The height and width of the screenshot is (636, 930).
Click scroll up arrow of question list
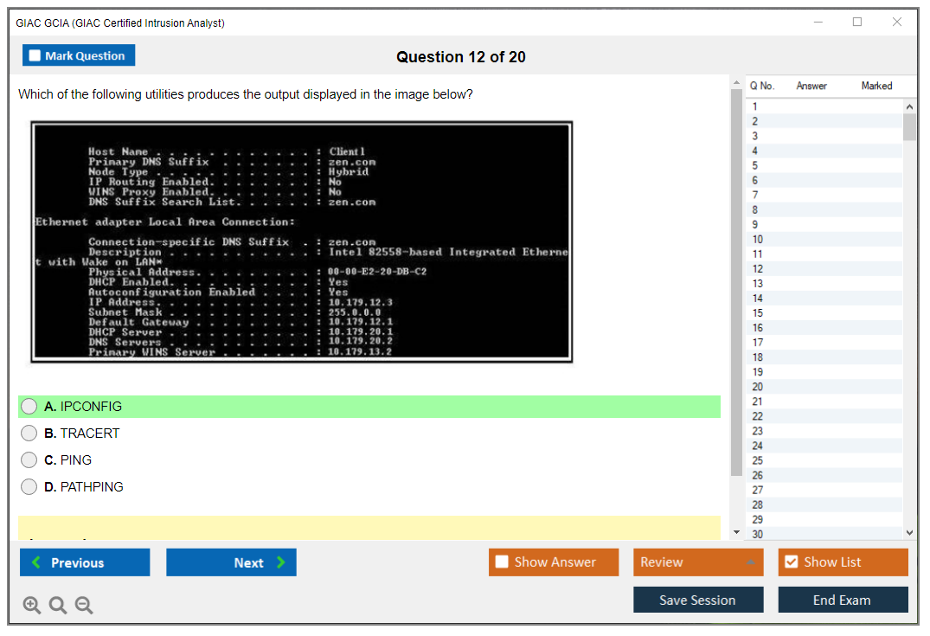click(x=909, y=106)
